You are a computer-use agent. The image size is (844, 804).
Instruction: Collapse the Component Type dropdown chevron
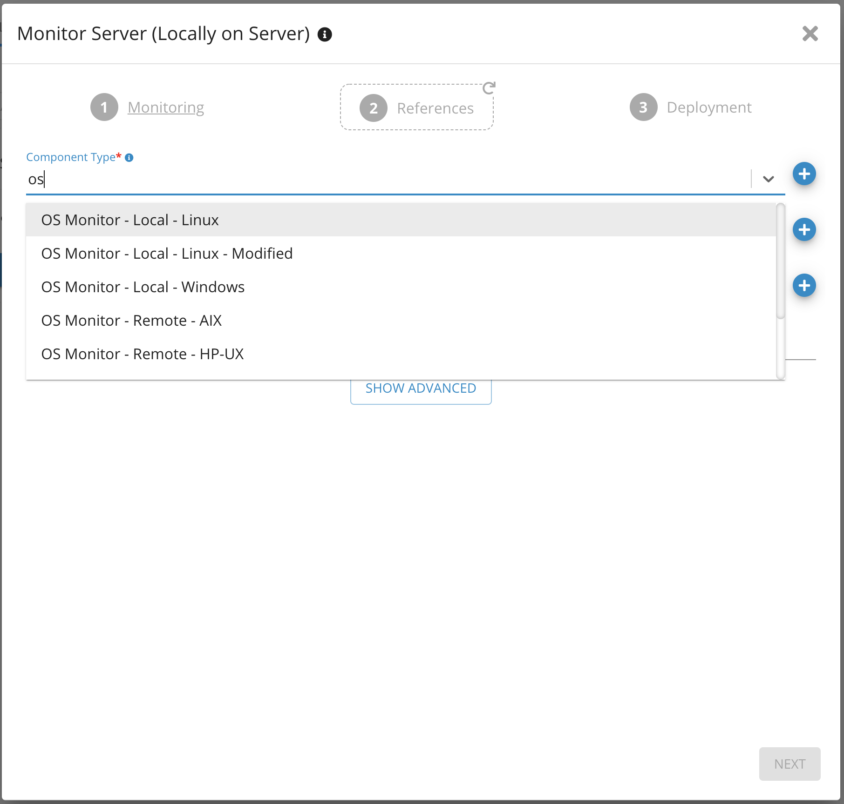769,179
